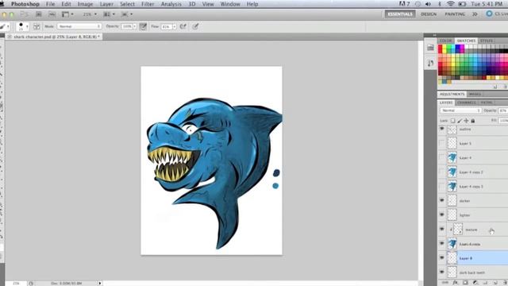Viewport: 508px width, 286px height.
Task: Click the Lock all padlock icon
Action: pyautogui.click(x=473, y=121)
